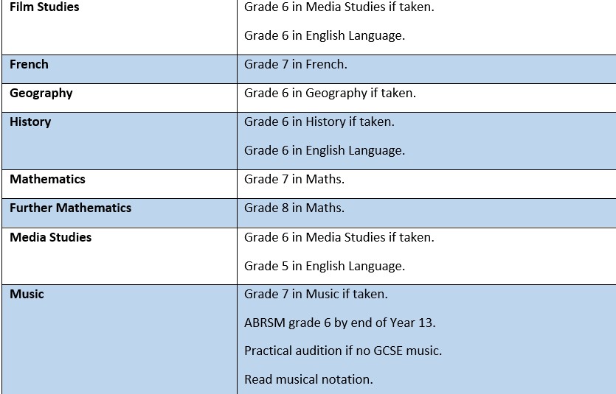Select the Mathematics subject cell
616x394 pixels.
[x=47, y=180]
